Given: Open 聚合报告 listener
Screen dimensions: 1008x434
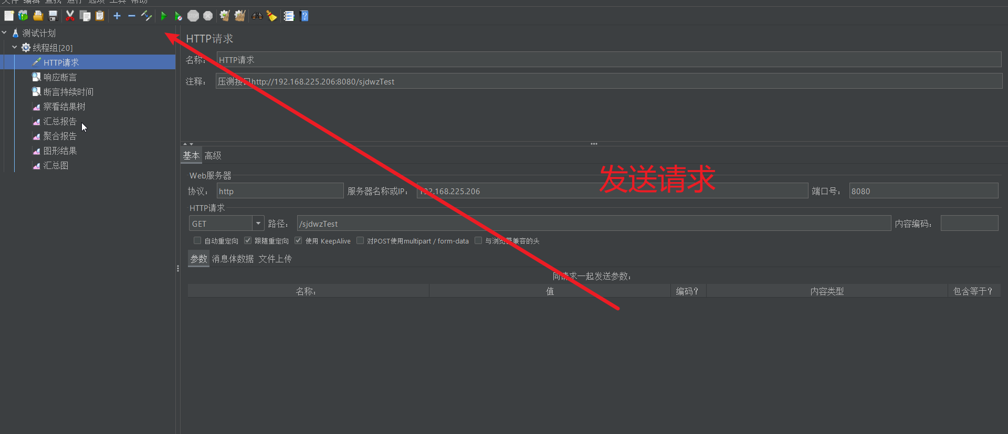Looking at the screenshot, I should (x=60, y=136).
